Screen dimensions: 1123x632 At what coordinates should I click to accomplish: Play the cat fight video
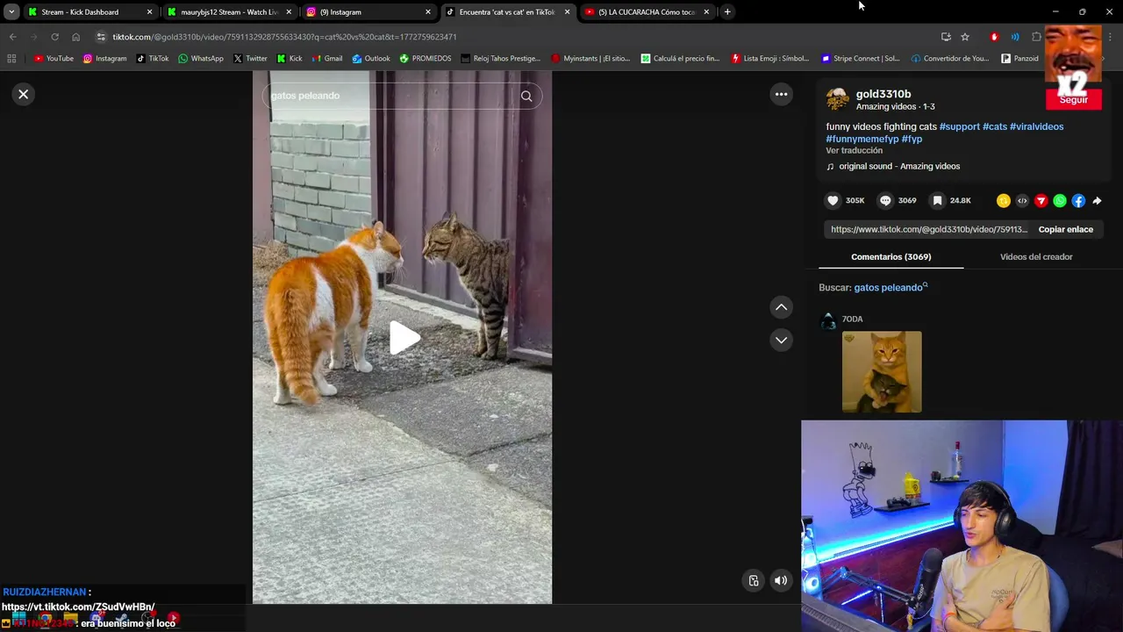[403, 338]
